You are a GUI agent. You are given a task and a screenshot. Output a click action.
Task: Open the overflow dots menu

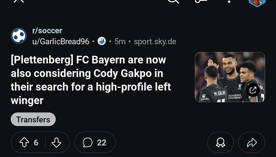229,2
